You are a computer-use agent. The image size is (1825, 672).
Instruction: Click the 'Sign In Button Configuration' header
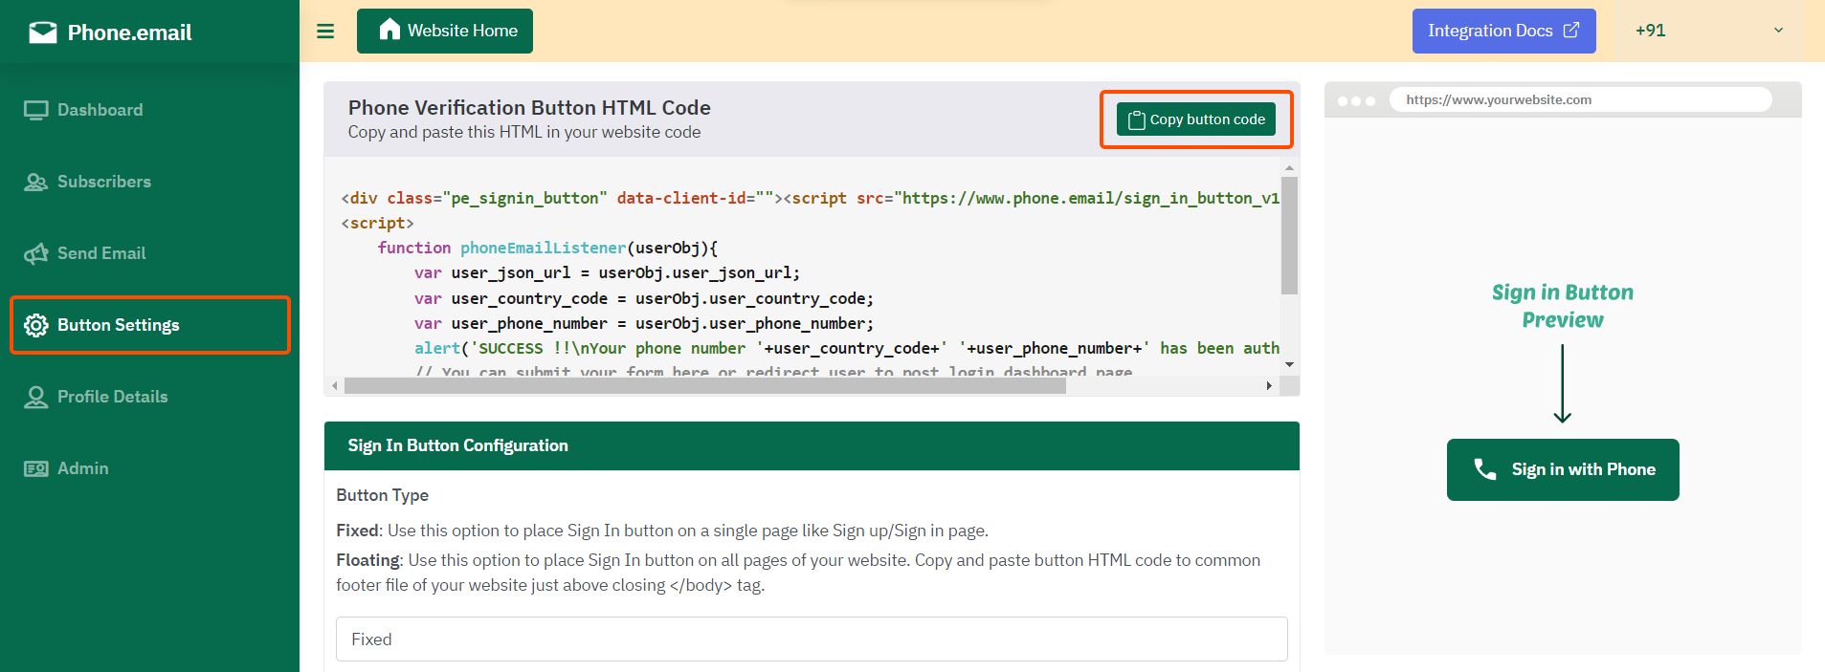812,445
